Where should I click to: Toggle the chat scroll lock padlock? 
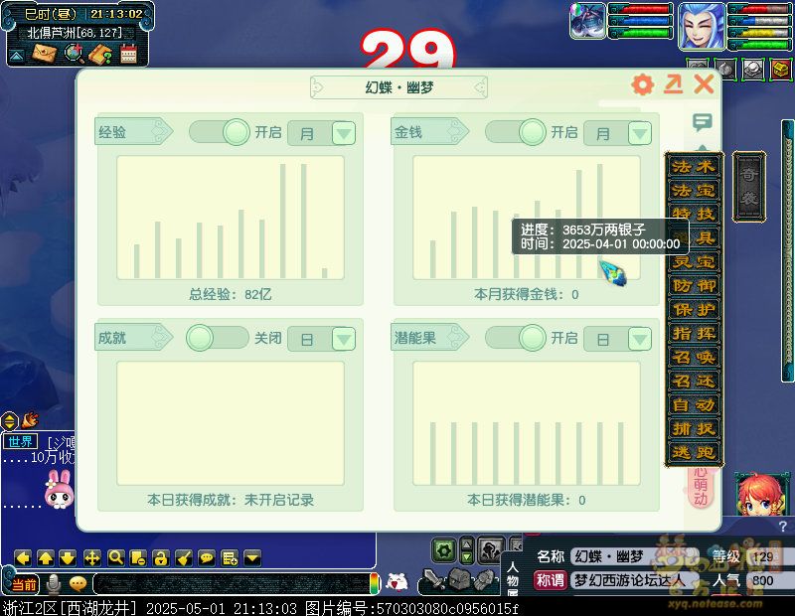(161, 558)
